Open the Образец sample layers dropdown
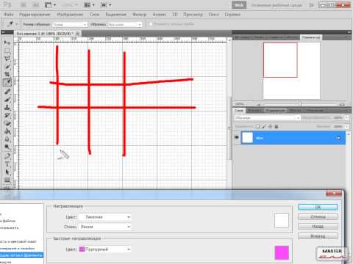 click(x=125, y=24)
